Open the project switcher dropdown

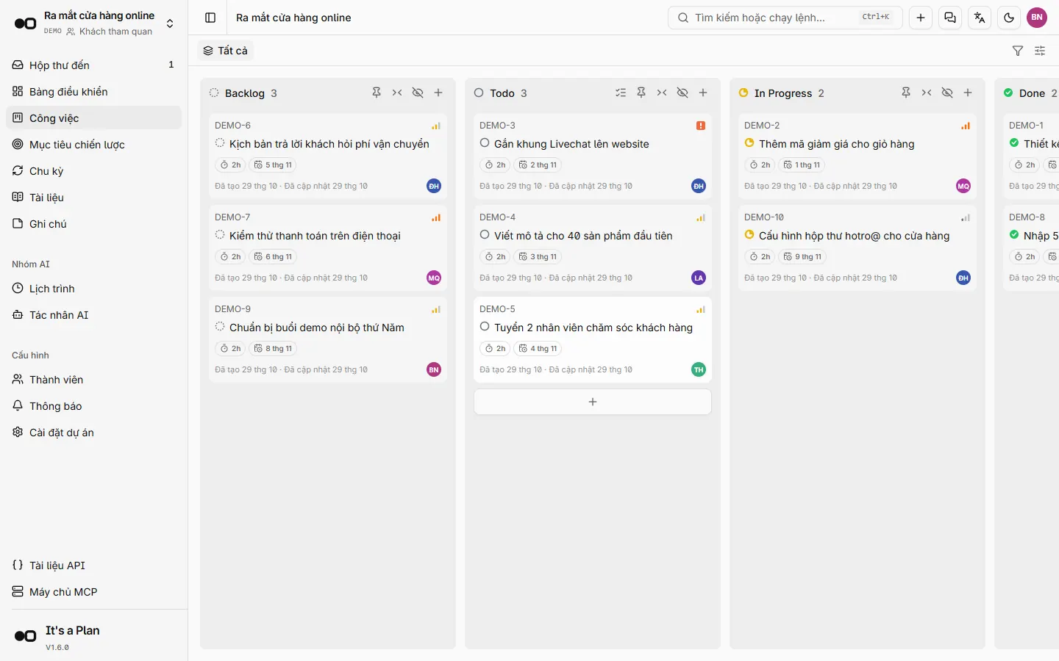(x=93, y=23)
